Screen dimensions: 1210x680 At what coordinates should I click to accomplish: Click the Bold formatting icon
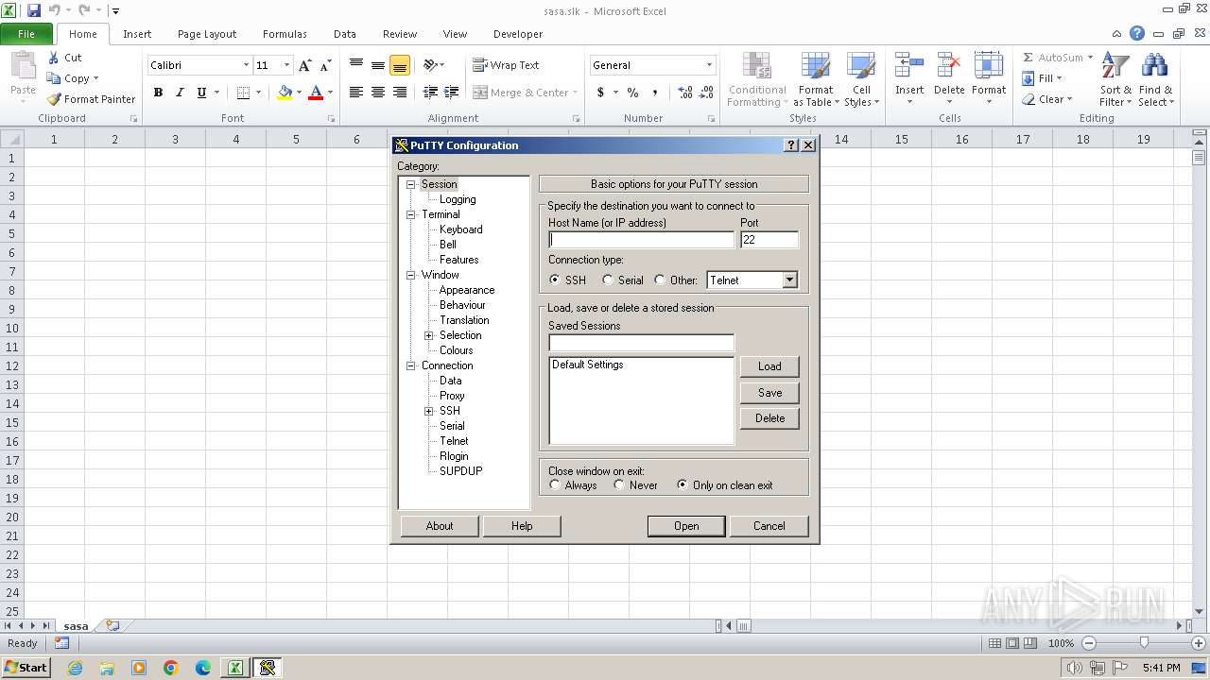[158, 93]
